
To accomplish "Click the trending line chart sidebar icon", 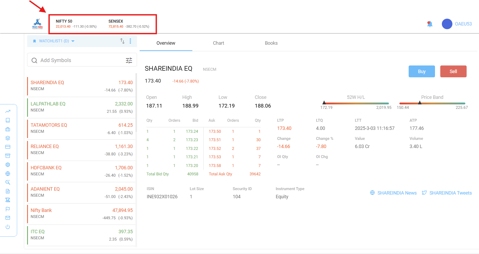I will (8, 111).
